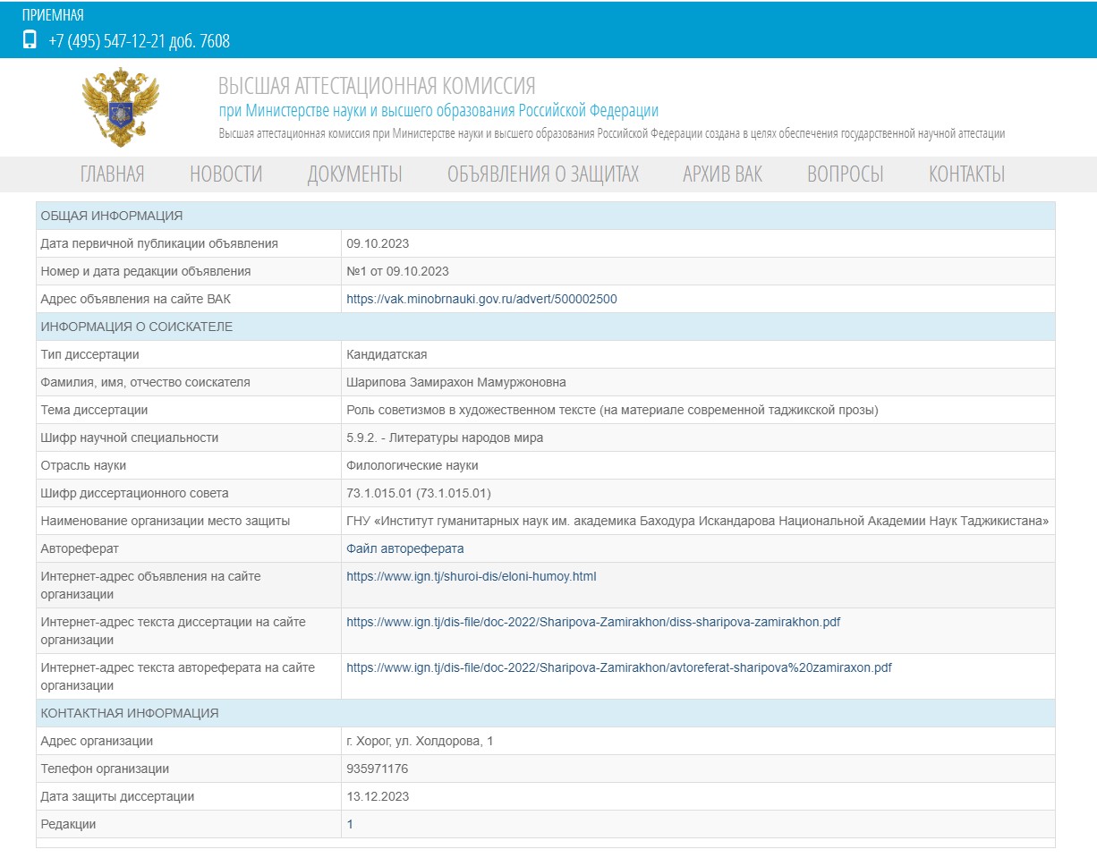Open the НОВОСТИ menu item
Screen dimensions: 1097x858
click(x=226, y=174)
